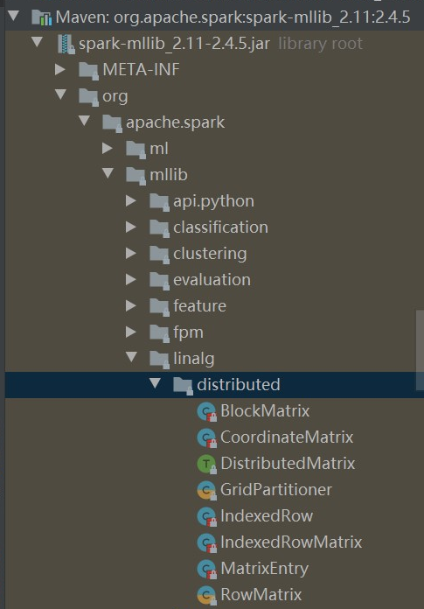The height and width of the screenshot is (609, 424).
Task: Click the api.python folder icon
Action: (x=159, y=202)
